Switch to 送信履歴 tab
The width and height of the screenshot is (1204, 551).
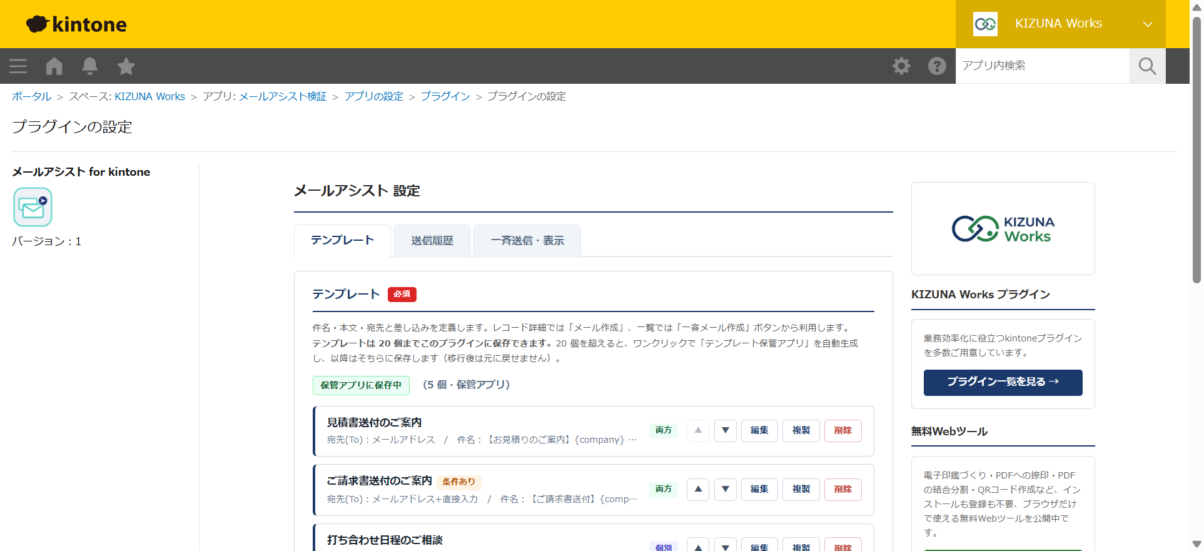432,241
